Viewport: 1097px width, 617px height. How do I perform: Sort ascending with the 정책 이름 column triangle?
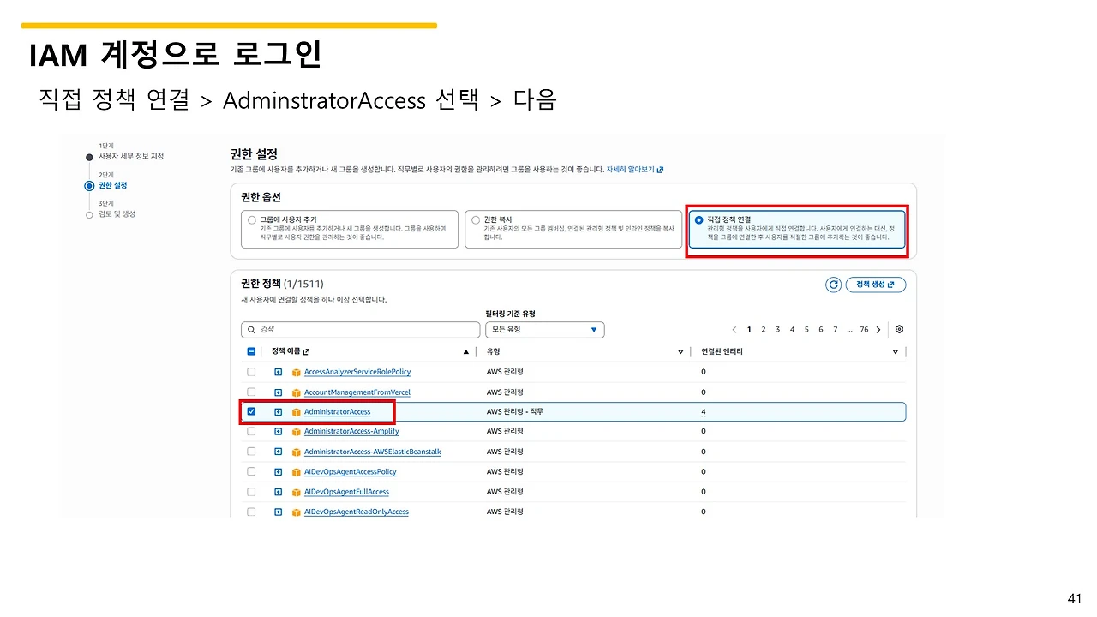pos(466,352)
